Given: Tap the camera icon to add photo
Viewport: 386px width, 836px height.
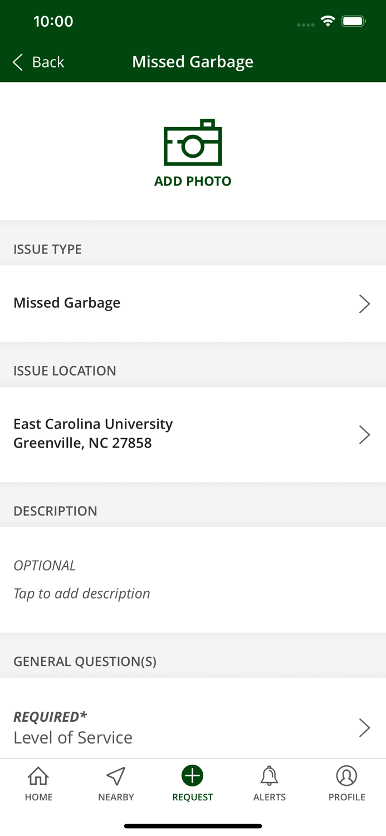Looking at the screenshot, I should point(193,143).
